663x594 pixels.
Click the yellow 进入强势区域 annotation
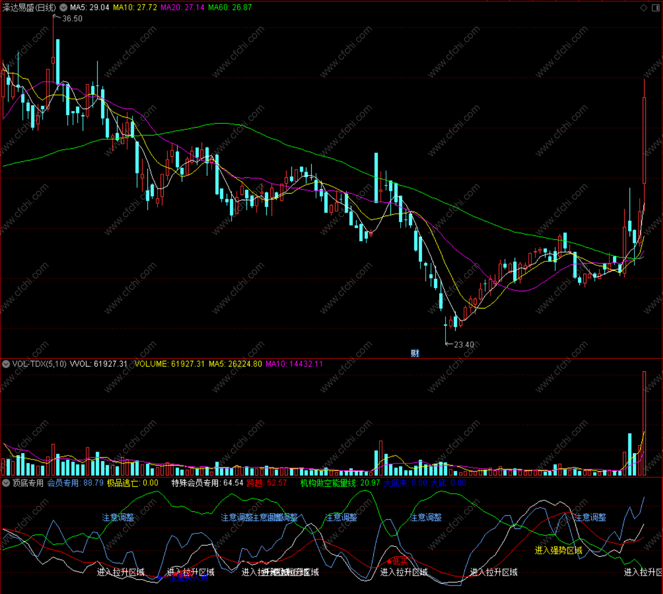(x=558, y=550)
